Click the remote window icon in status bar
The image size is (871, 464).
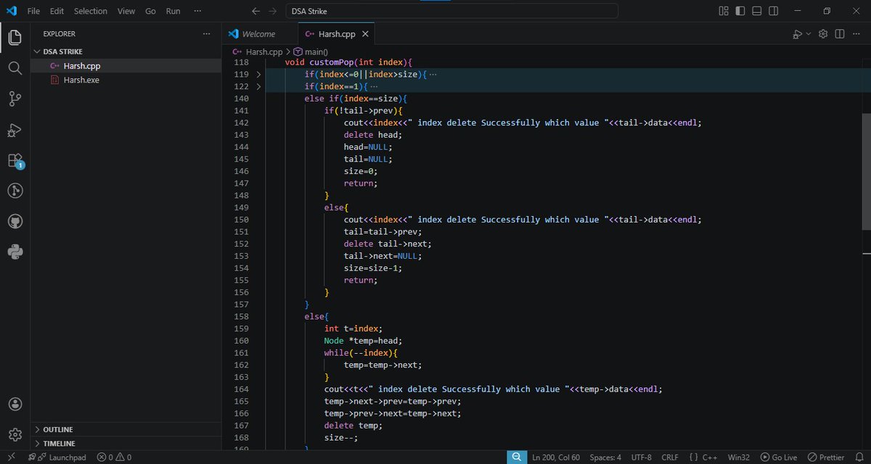click(12, 457)
